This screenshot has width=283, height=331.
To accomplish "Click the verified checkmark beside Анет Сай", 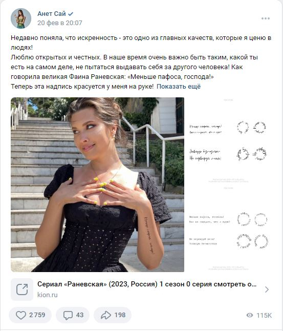I will click(x=71, y=14).
